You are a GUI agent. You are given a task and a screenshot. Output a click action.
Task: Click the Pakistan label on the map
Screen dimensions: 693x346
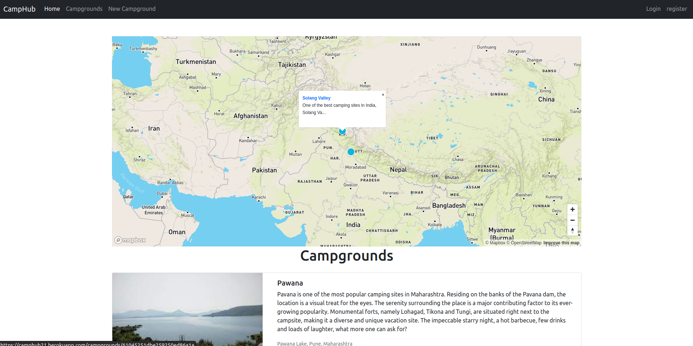pos(264,170)
